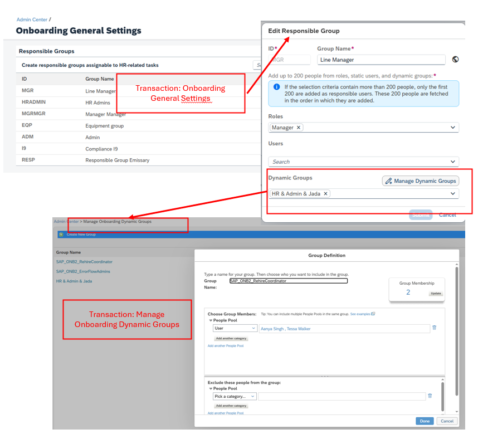Screen dimensions: 478x434
Task: Expand the Users search dropdown arrow
Action: pos(453,162)
